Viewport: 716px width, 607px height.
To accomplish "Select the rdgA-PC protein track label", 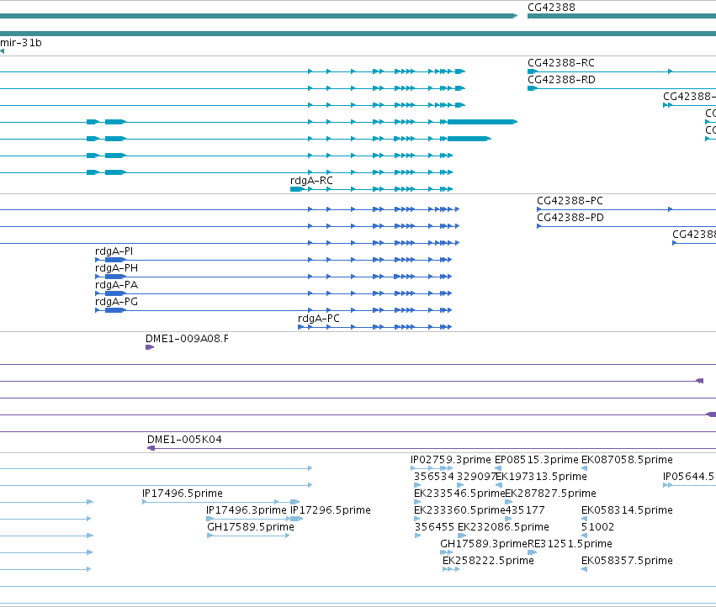I will (x=319, y=319).
